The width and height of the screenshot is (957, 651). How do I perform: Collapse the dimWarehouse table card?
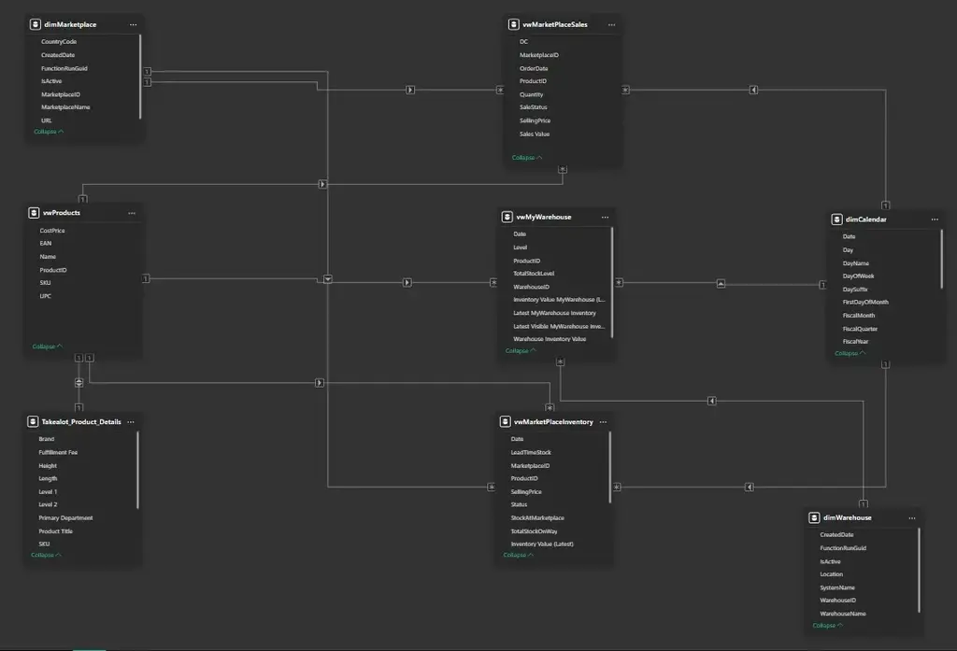coord(828,626)
